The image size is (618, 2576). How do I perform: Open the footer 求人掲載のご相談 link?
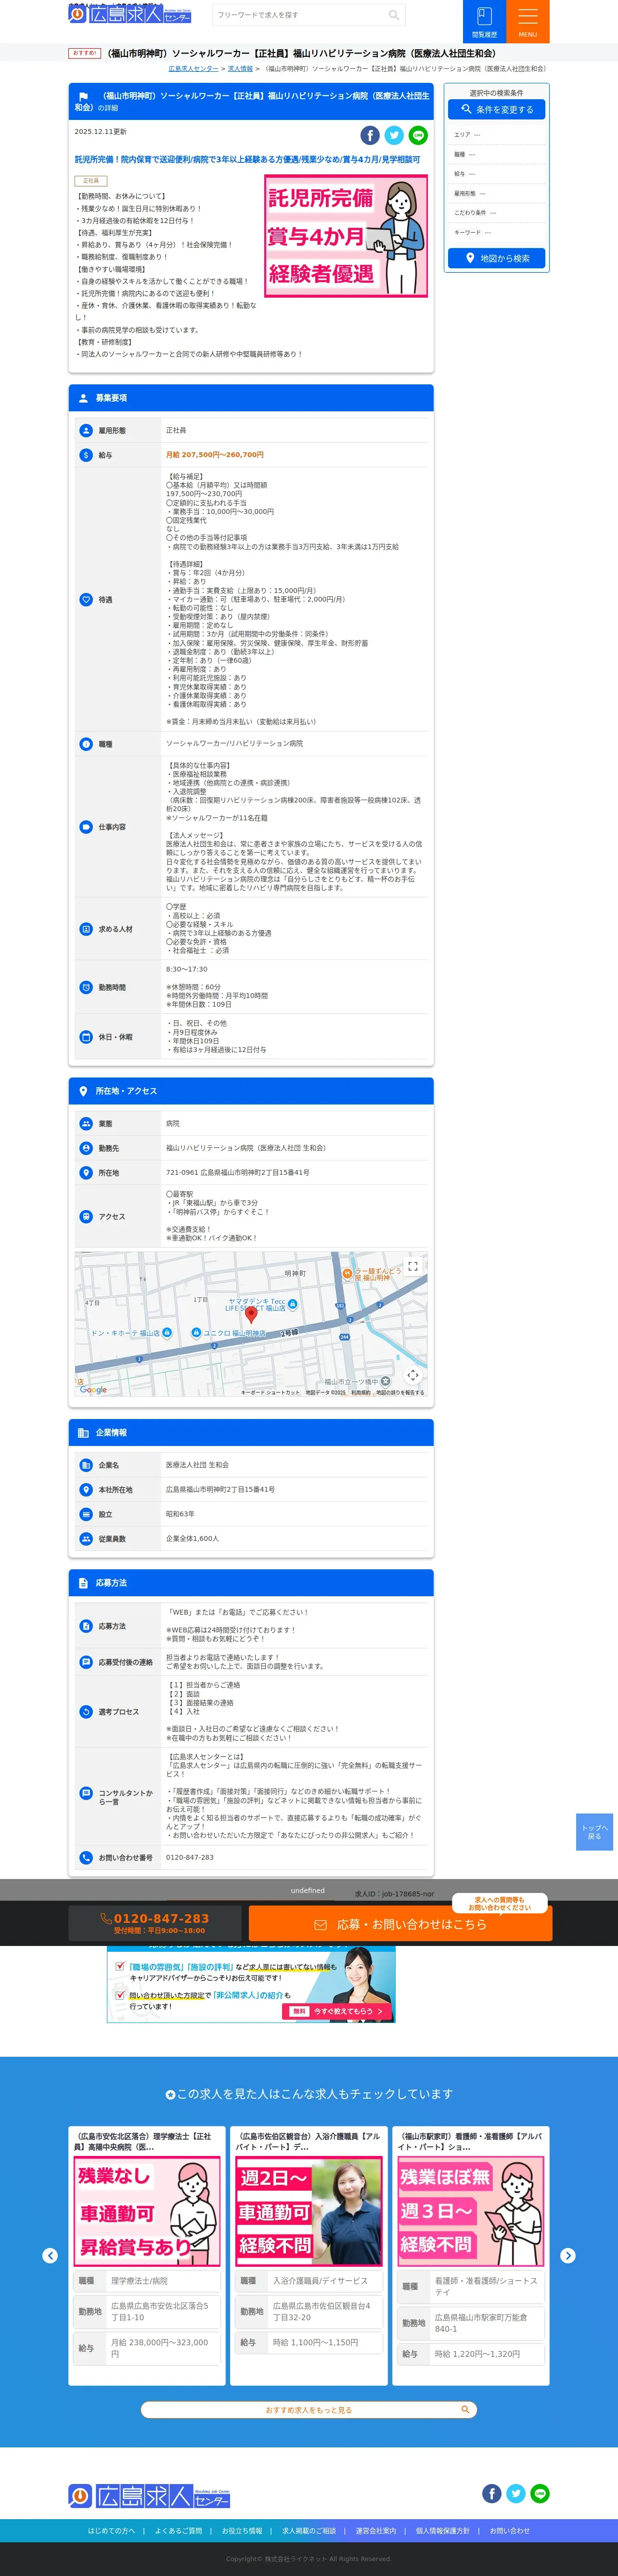[309, 2531]
